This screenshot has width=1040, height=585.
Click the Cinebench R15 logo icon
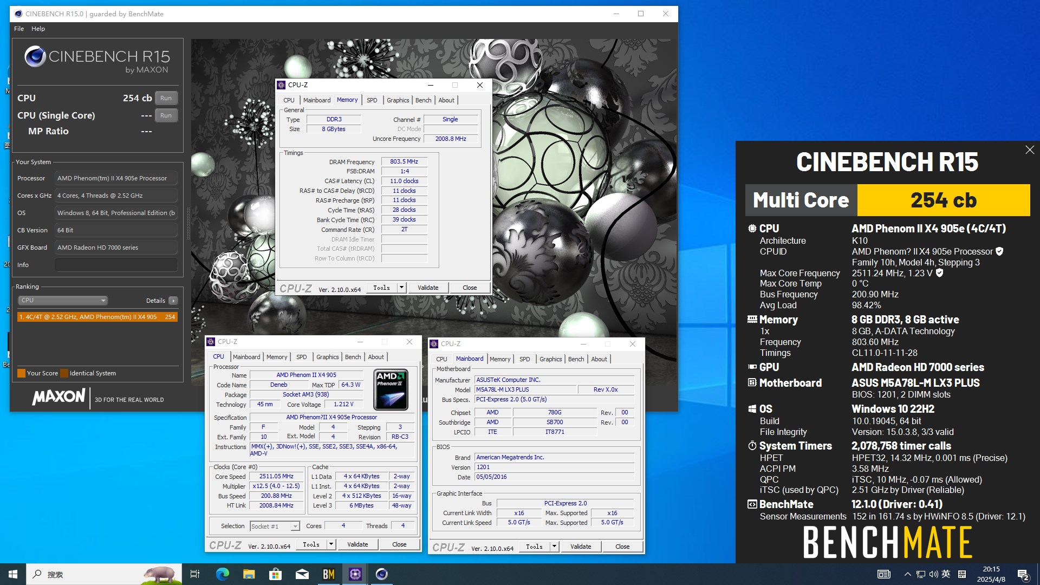coord(35,56)
